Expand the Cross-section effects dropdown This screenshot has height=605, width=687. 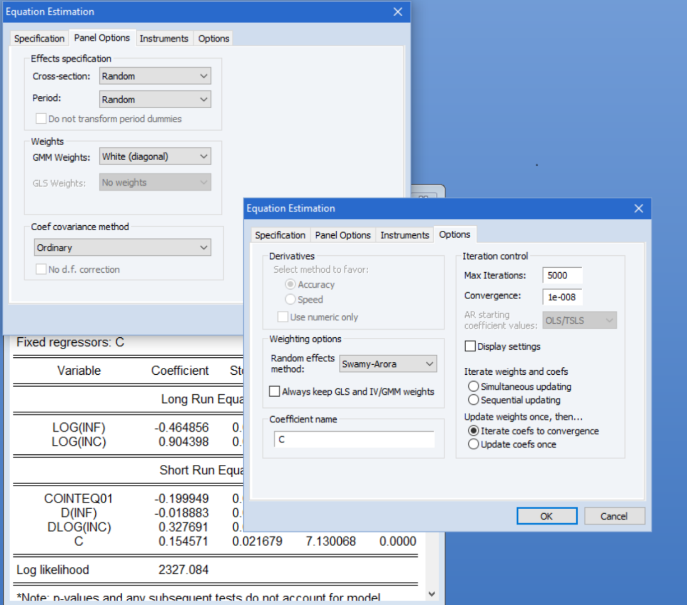pos(155,76)
